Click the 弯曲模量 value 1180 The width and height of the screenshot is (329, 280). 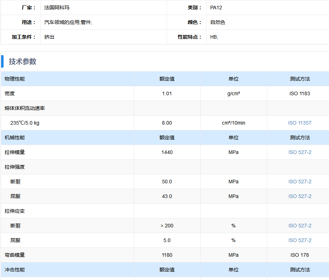[x=167, y=255]
